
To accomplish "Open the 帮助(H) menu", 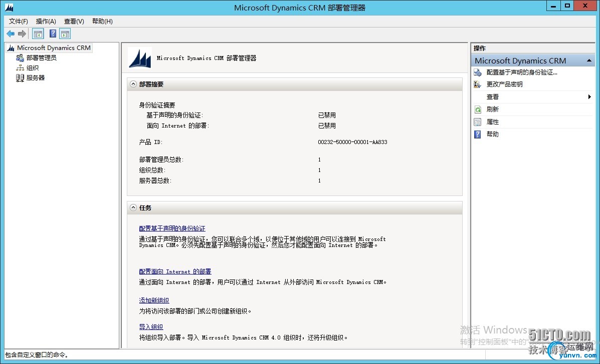I will [x=102, y=21].
